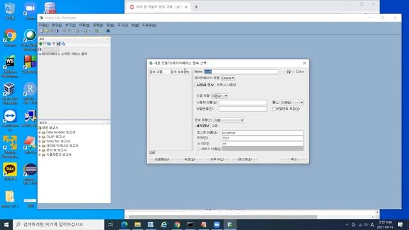Screen dimensions: 409x230
Task: Switch to the 고급 tab
Action: 215,126
